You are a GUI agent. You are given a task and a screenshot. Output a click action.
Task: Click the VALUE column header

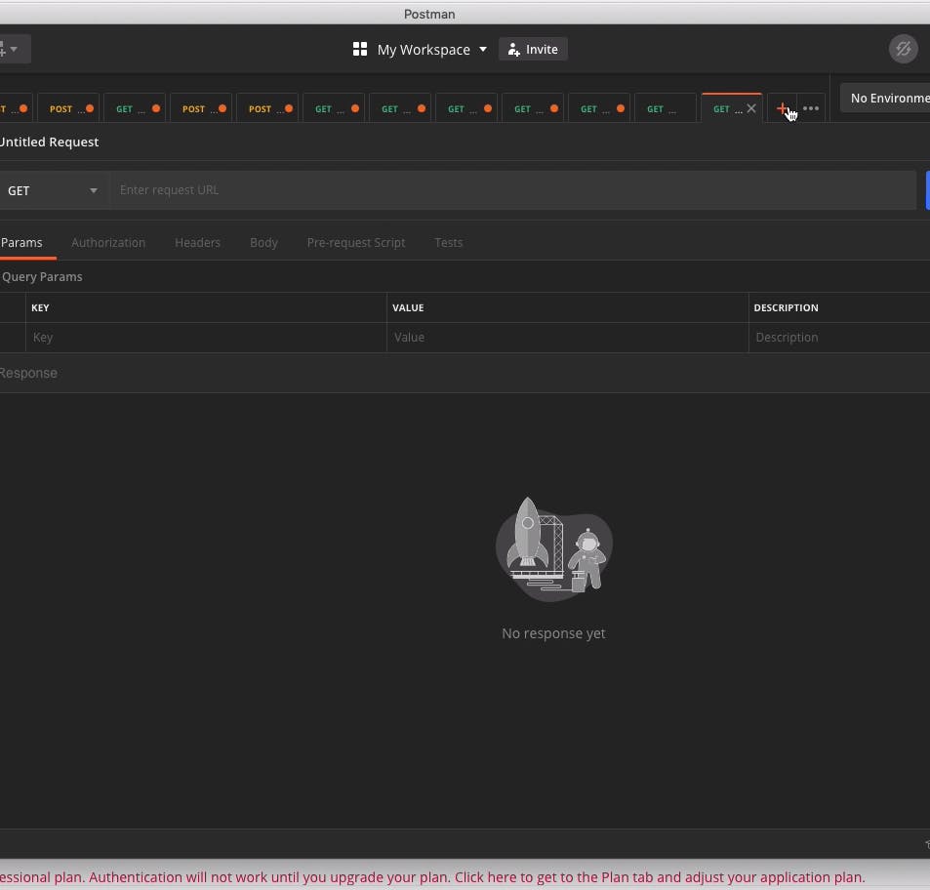tap(408, 307)
